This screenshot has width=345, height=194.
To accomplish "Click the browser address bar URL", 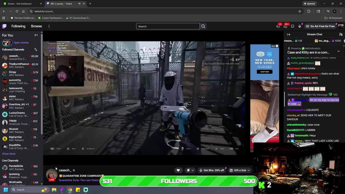I will click(x=44, y=11).
